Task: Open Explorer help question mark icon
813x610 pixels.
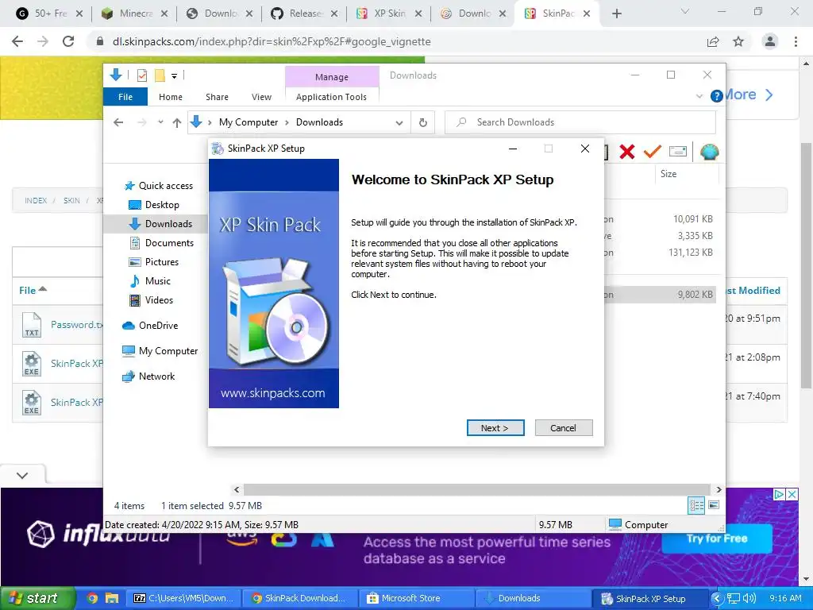Action: coord(717,96)
